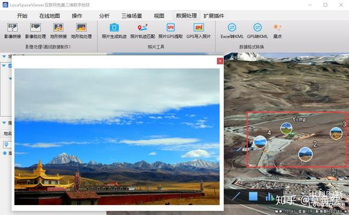
Task: Select the blue square polygon tool
Action: point(253,196)
